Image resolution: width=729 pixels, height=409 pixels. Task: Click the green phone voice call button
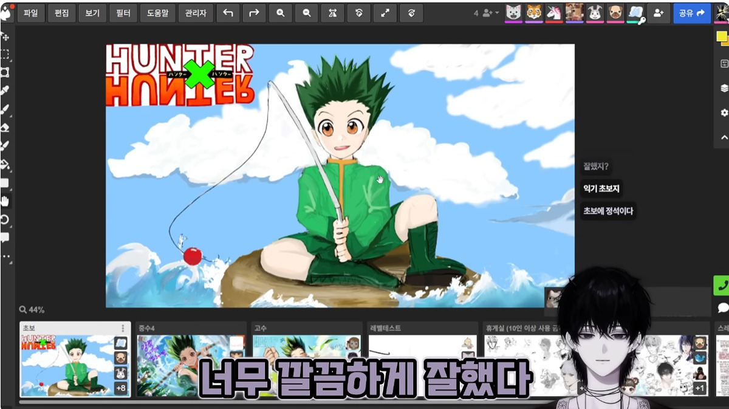point(722,285)
